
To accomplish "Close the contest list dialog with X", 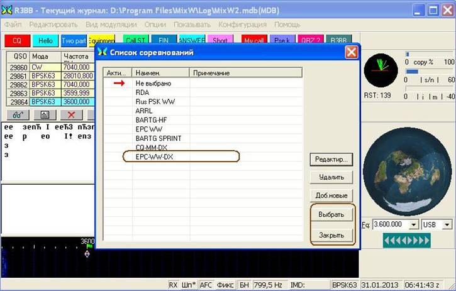I will (x=351, y=52).
